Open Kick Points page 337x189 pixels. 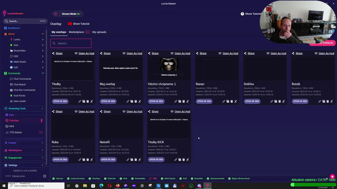point(19,96)
